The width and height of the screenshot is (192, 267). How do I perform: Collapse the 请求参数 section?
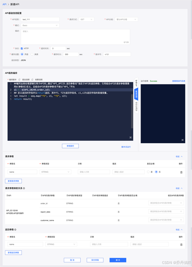(179, 157)
